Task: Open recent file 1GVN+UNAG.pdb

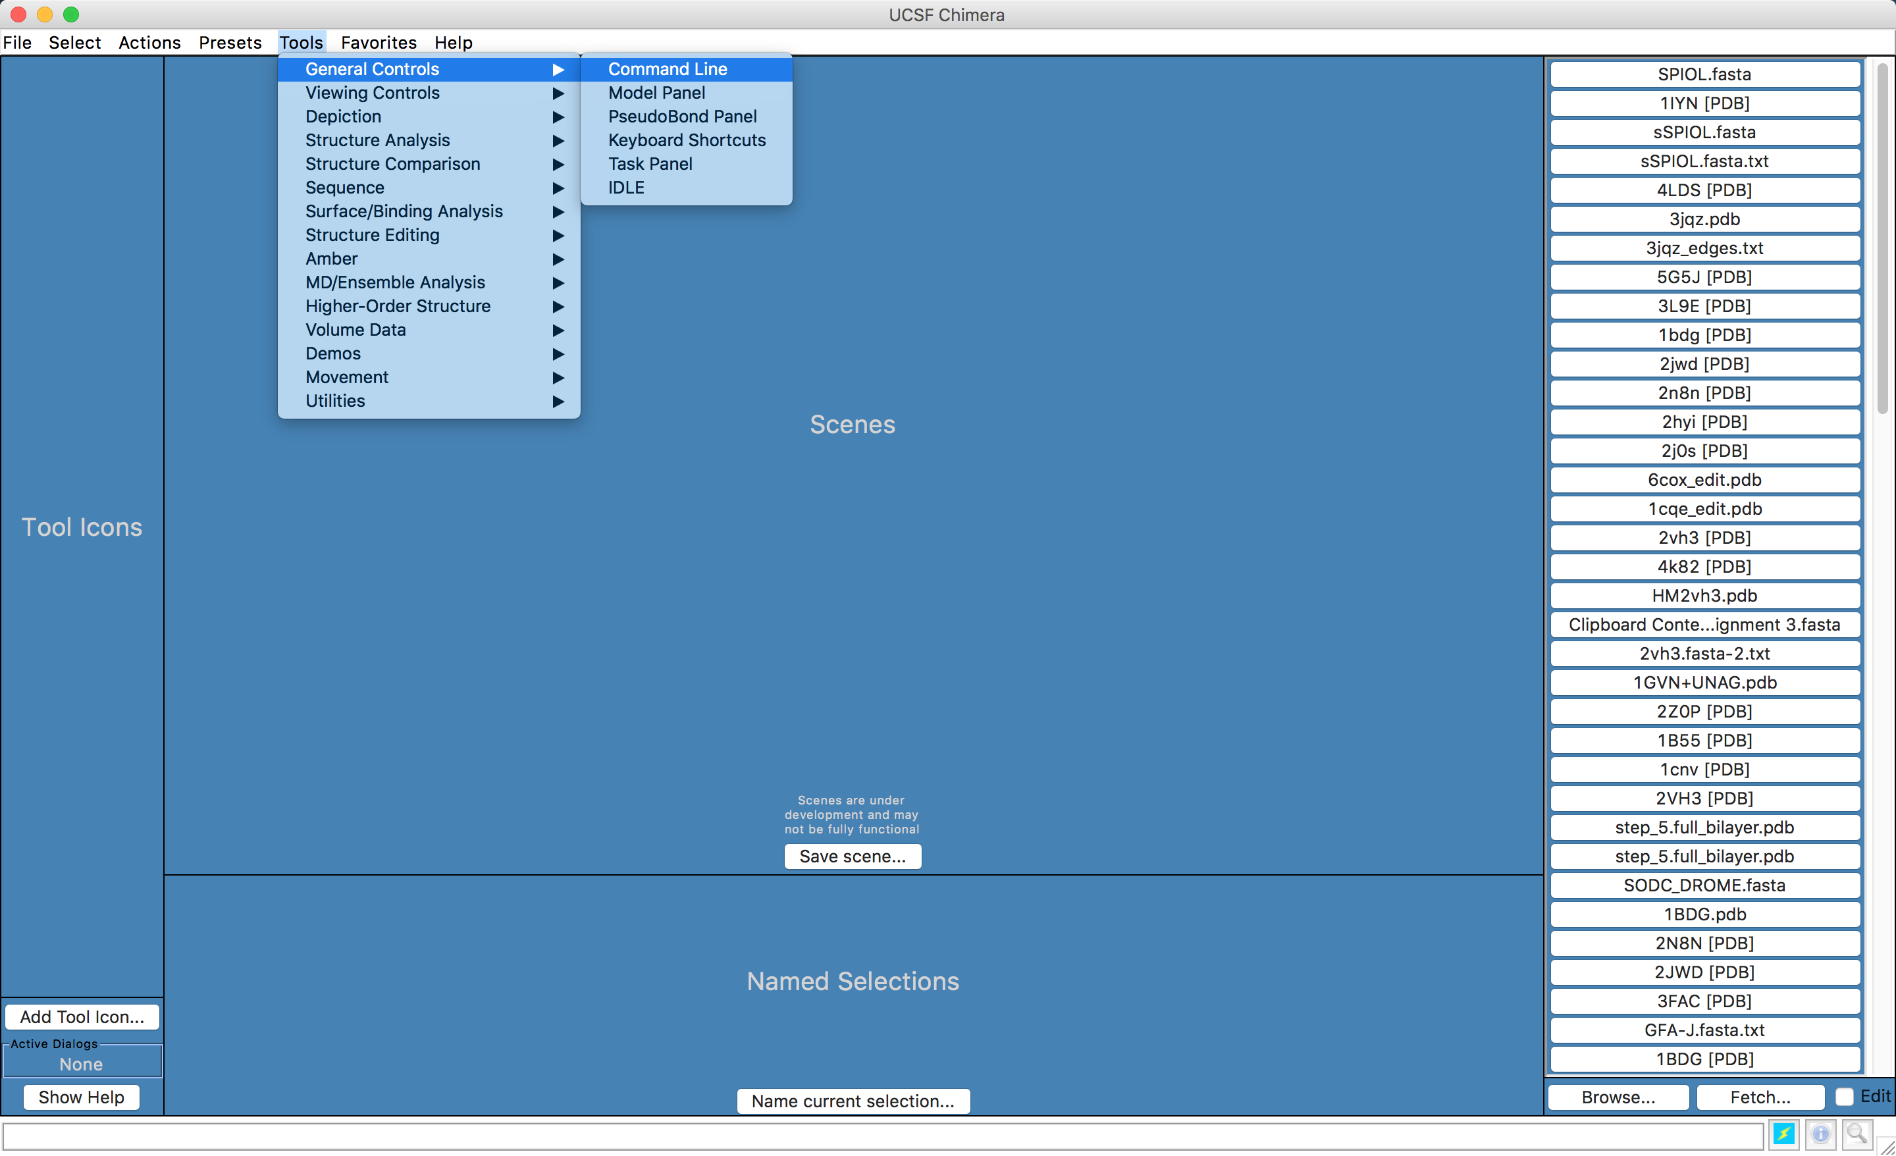Action: coord(1704,683)
